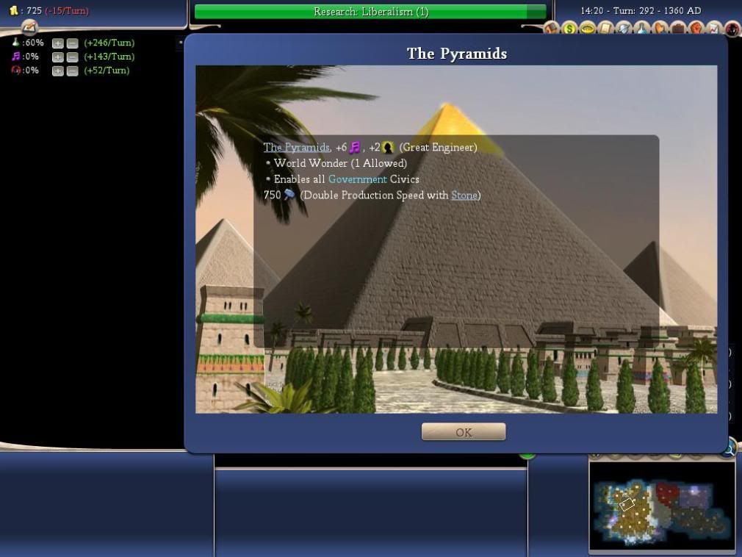Click the culture note icon after +6

pyautogui.click(x=354, y=148)
